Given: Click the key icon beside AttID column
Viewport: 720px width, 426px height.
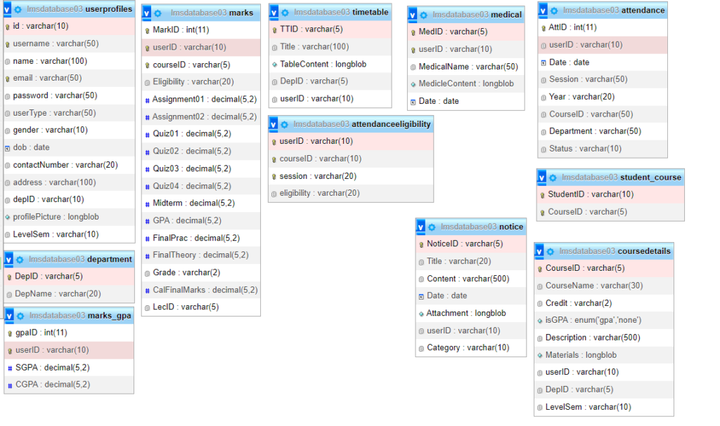Looking at the screenshot, I should 544,28.
